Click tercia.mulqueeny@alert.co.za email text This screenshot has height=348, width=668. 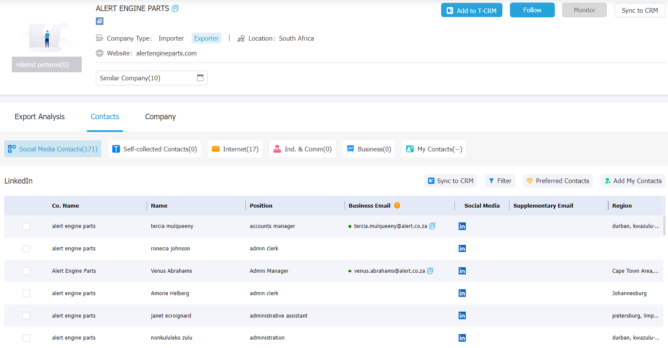pyautogui.click(x=390, y=226)
